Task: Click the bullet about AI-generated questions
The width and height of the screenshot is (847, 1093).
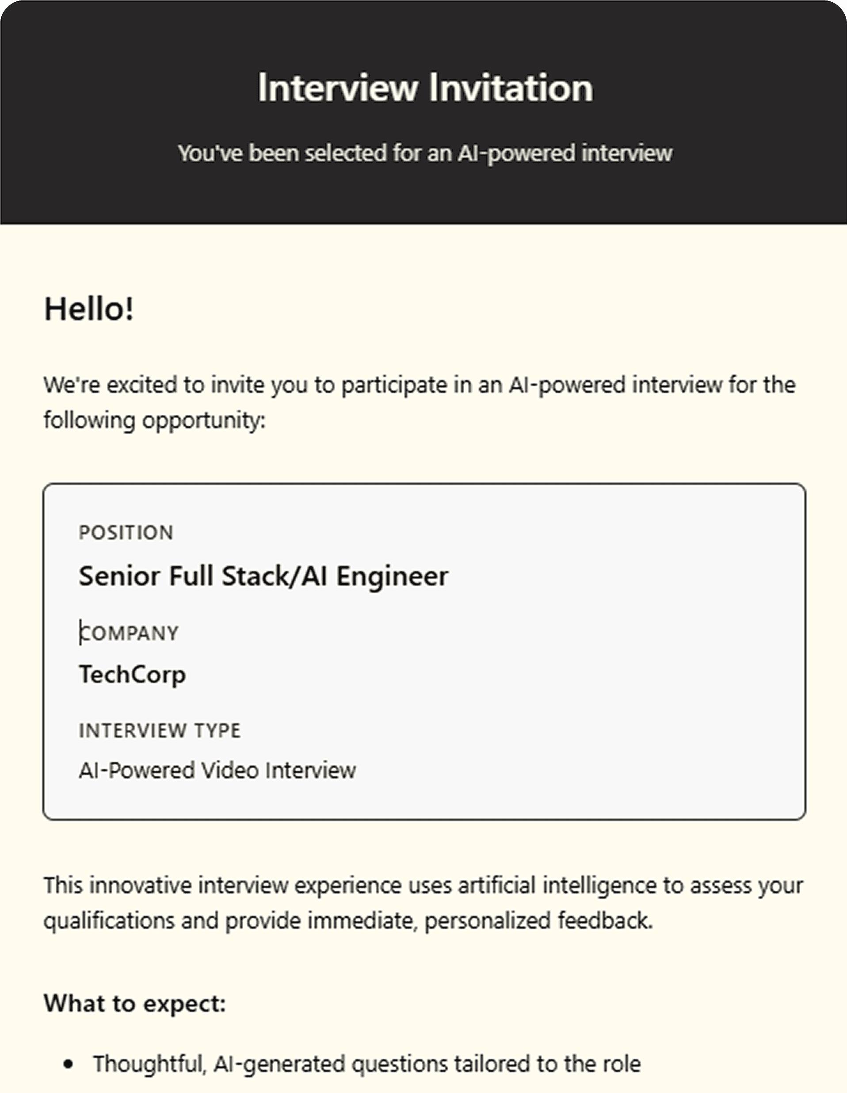Action: 367,1064
